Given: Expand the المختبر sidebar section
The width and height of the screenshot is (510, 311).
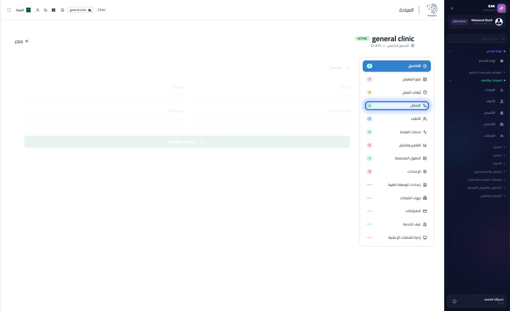Looking at the screenshot, I should pyautogui.click(x=477, y=147).
